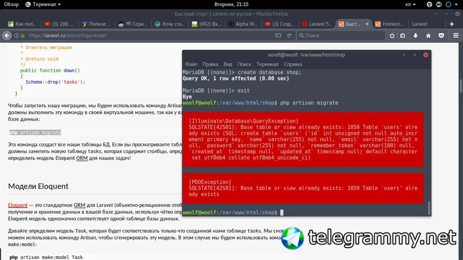Reload the laravel.ru page
This screenshot has width=463, height=260.
tap(289, 35)
